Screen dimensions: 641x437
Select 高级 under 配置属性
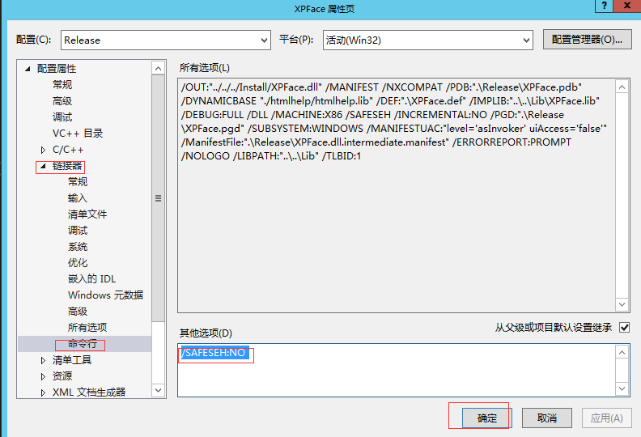(62, 101)
